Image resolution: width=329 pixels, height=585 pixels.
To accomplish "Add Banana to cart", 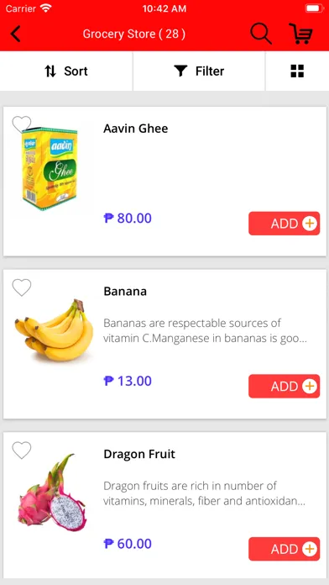I will click(x=285, y=386).
